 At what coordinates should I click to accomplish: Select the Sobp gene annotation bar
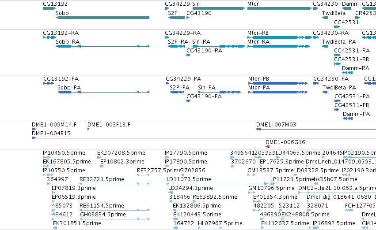pos(103,18)
